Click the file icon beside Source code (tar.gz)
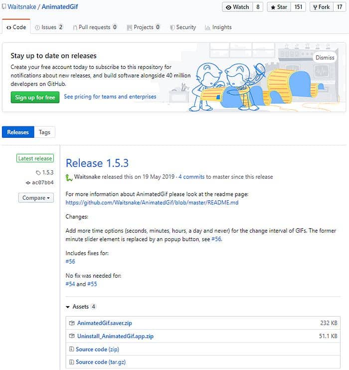Viewport: 349px width, 370px height. tap(71, 362)
